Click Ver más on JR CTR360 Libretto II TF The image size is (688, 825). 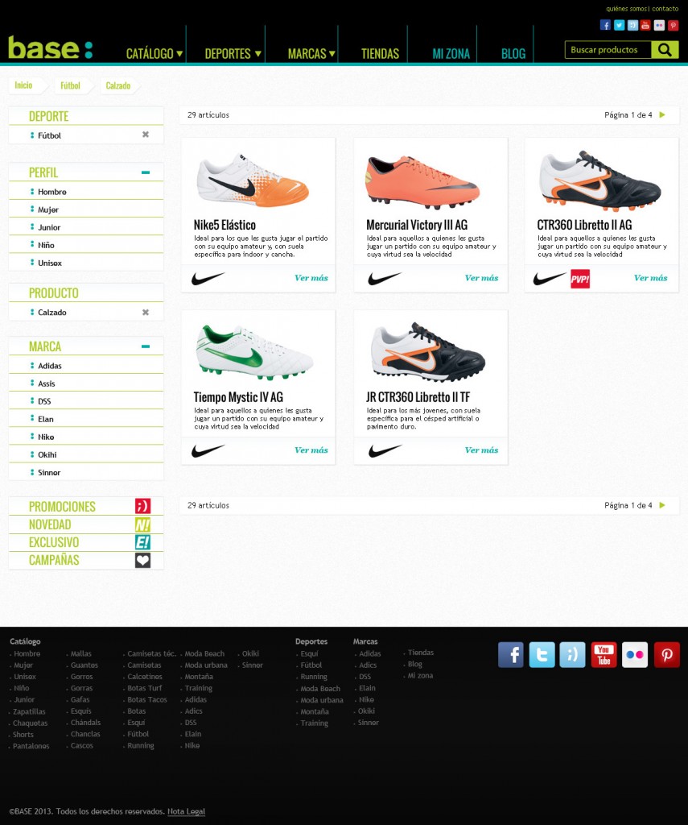[481, 450]
